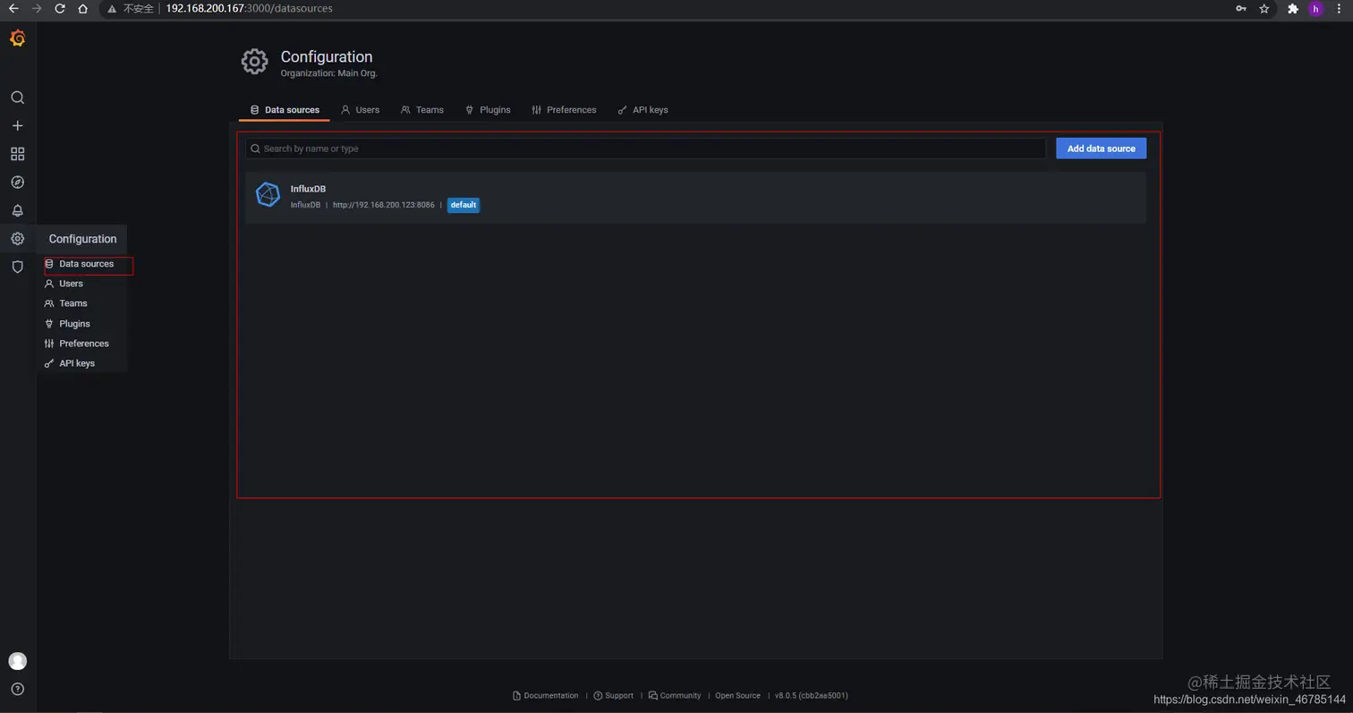
Task: Click the Configuration flyout header
Action: [82, 239]
